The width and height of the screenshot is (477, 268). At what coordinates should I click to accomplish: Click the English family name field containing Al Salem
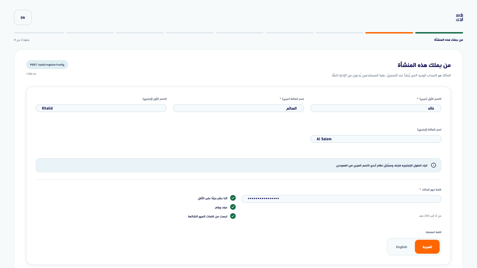pyautogui.click(x=376, y=139)
